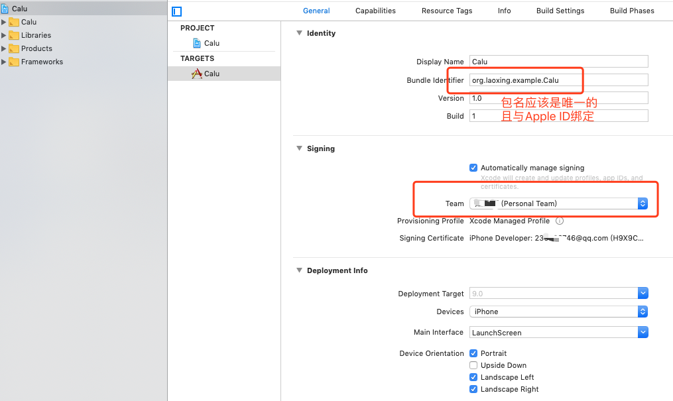Click the Calu target app icon
Image resolution: width=673 pixels, height=401 pixels.
(196, 74)
